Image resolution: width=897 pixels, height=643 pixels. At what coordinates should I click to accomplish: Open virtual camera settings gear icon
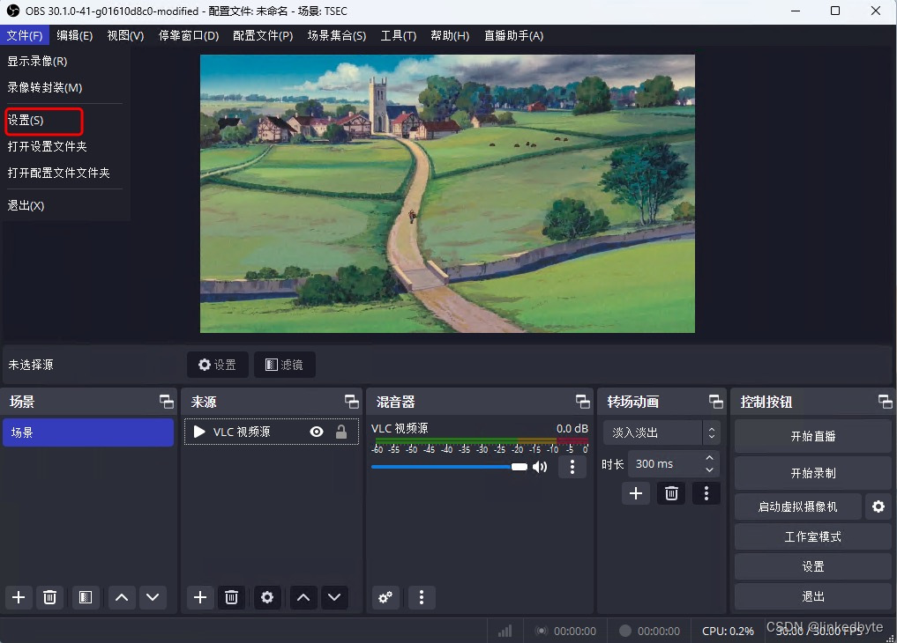click(878, 506)
